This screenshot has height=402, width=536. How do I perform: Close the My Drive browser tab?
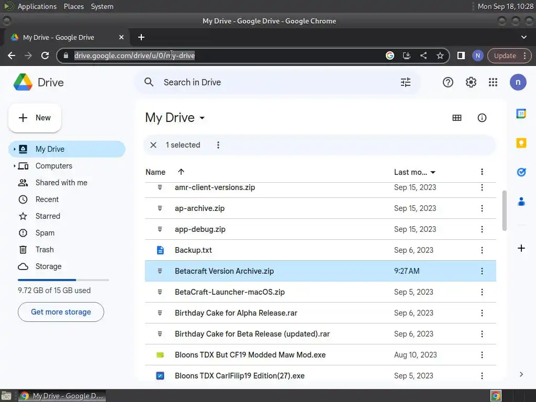(x=121, y=37)
